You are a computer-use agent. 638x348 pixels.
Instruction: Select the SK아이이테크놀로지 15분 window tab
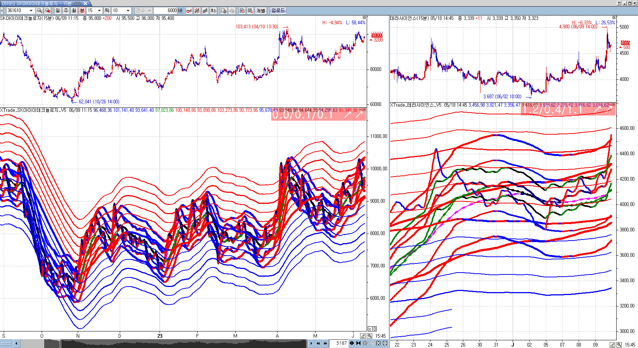(x=42, y=3)
